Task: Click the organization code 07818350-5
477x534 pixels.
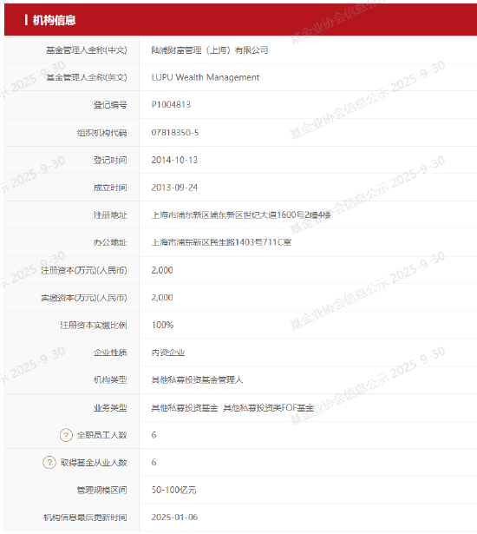Action: [175, 133]
